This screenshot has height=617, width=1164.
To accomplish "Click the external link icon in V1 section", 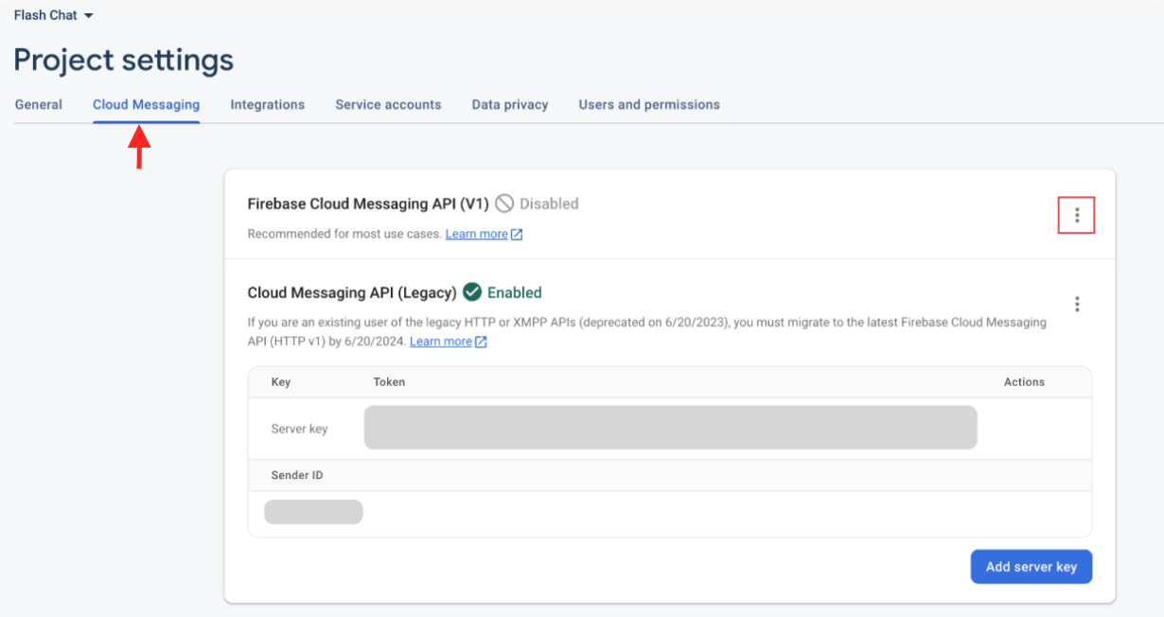I will [x=517, y=235].
